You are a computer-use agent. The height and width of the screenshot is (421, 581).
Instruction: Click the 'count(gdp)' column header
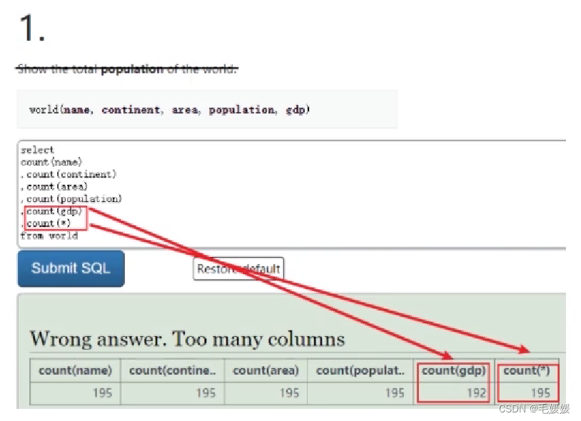(x=453, y=370)
